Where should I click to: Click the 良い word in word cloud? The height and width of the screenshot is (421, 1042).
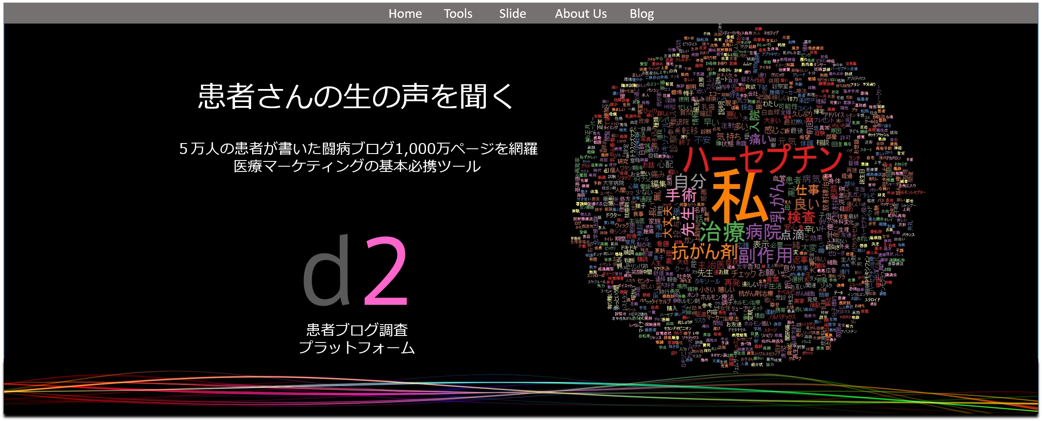[807, 204]
